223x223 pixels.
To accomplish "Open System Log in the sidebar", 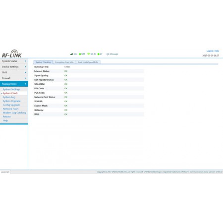I will click(9, 97).
